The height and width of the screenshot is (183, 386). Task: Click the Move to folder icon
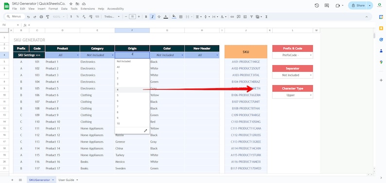click(77, 4)
